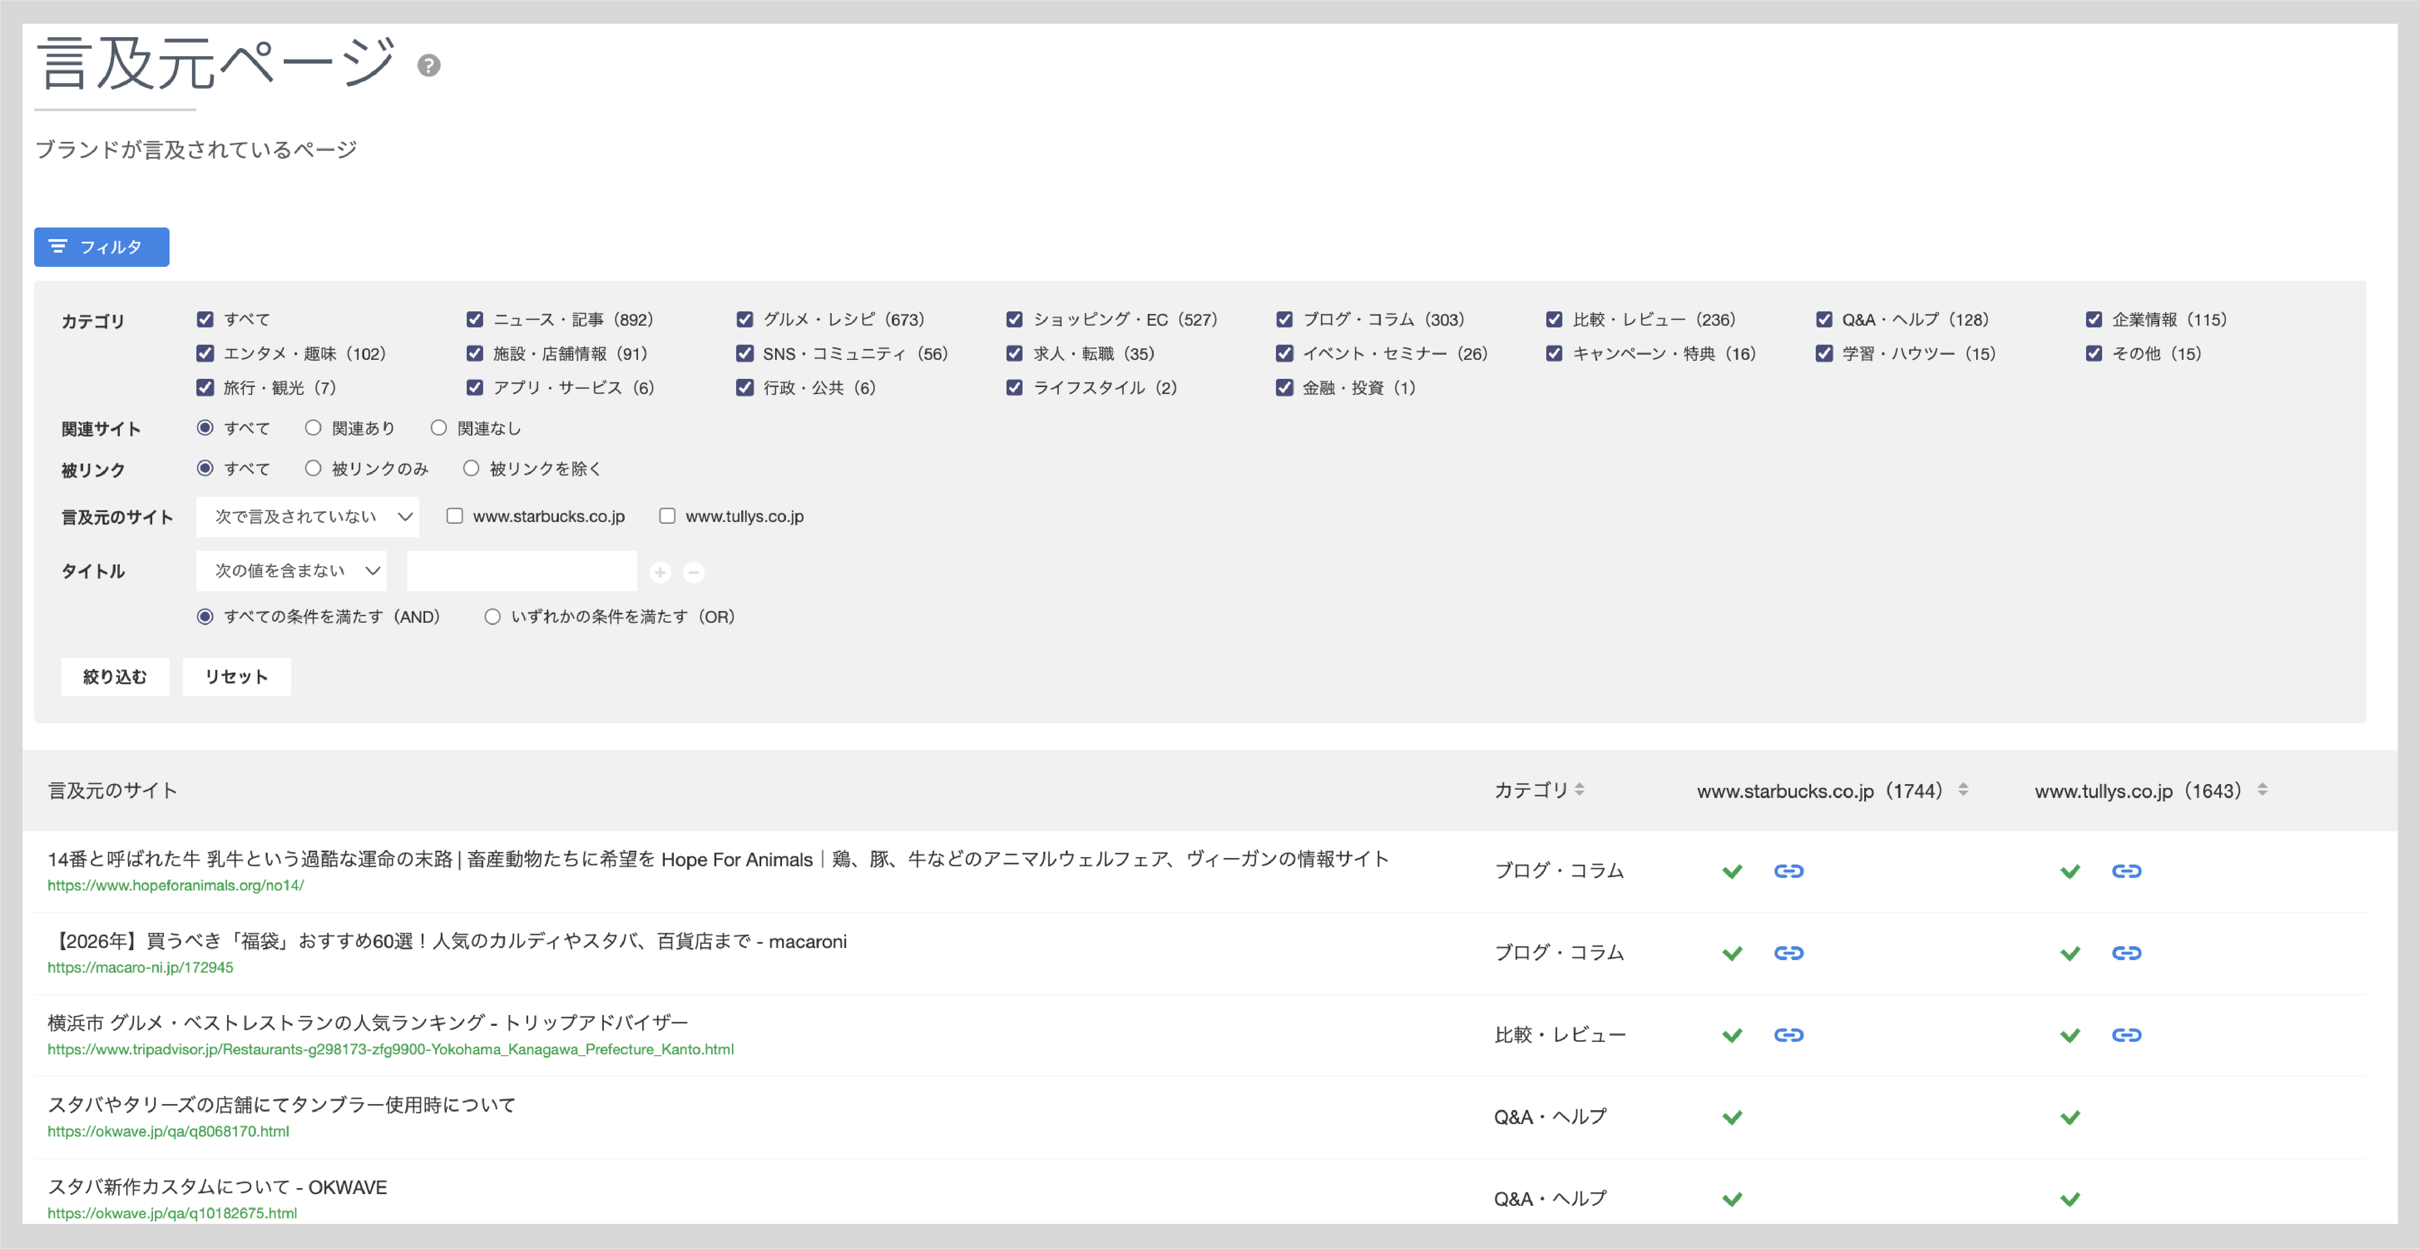
Task: Sort by the www.tullys.co.jp column arrows
Action: tap(2262, 790)
